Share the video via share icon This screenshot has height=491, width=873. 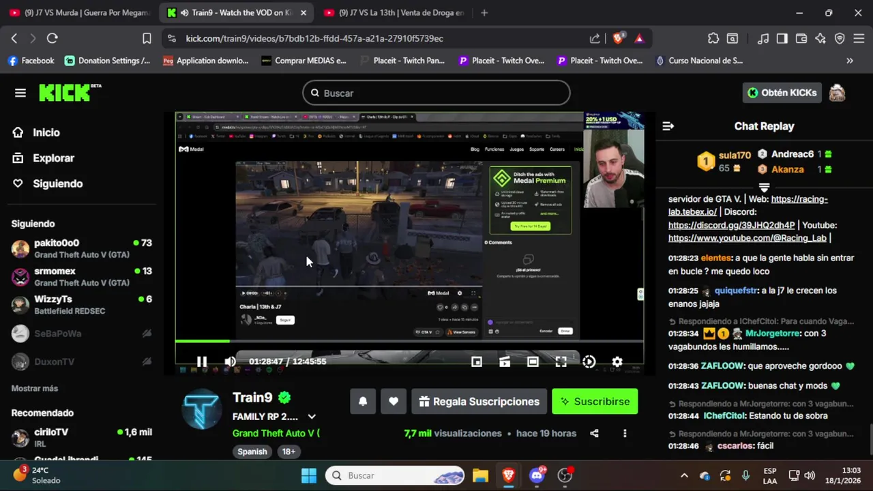tap(594, 433)
